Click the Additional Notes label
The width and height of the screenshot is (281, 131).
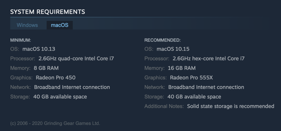tap(164, 106)
